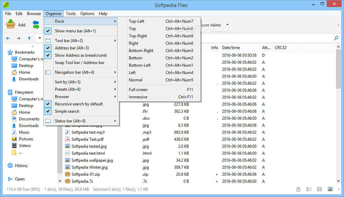Image resolution: width=344 pixels, height=197 pixels.
Task: Sort by CRC32 column header
Action: 285,48
